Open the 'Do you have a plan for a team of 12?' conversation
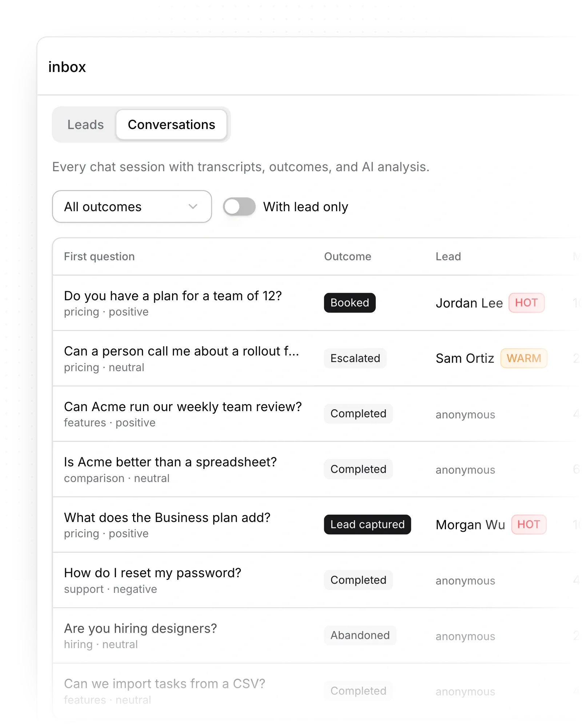Image resolution: width=582 pixels, height=727 pixels. 316,303
